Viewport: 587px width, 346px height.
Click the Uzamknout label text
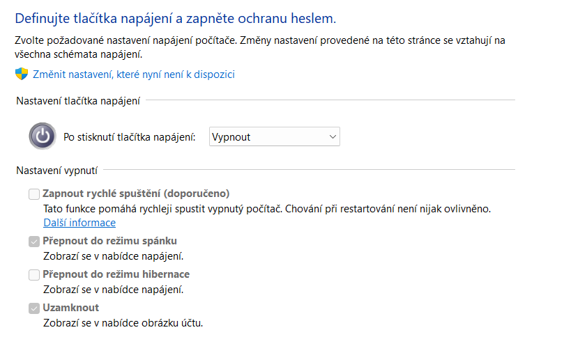(71, 308)
